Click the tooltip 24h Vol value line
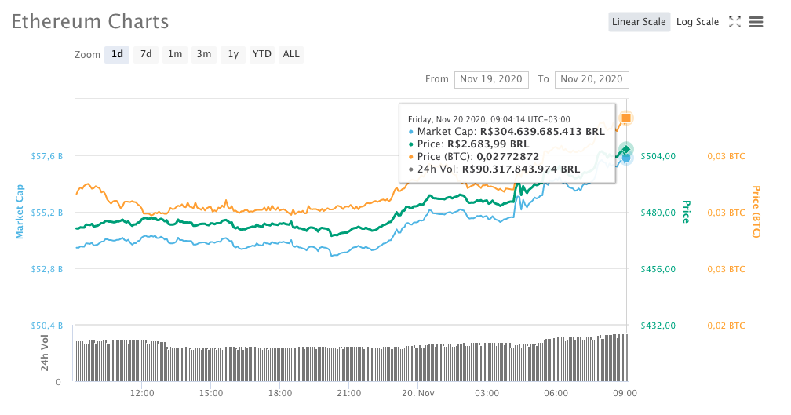 [x=494, y=169]
